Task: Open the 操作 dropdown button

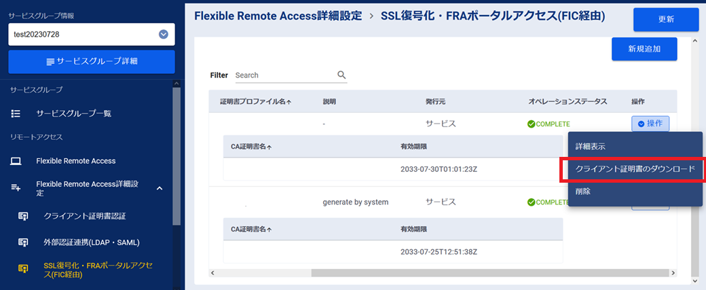Action: [x=650, y=124]
